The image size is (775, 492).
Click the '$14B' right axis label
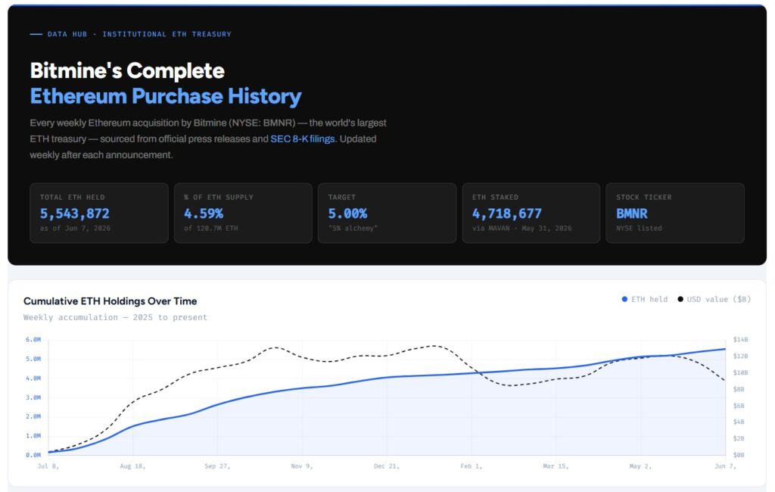740,340
